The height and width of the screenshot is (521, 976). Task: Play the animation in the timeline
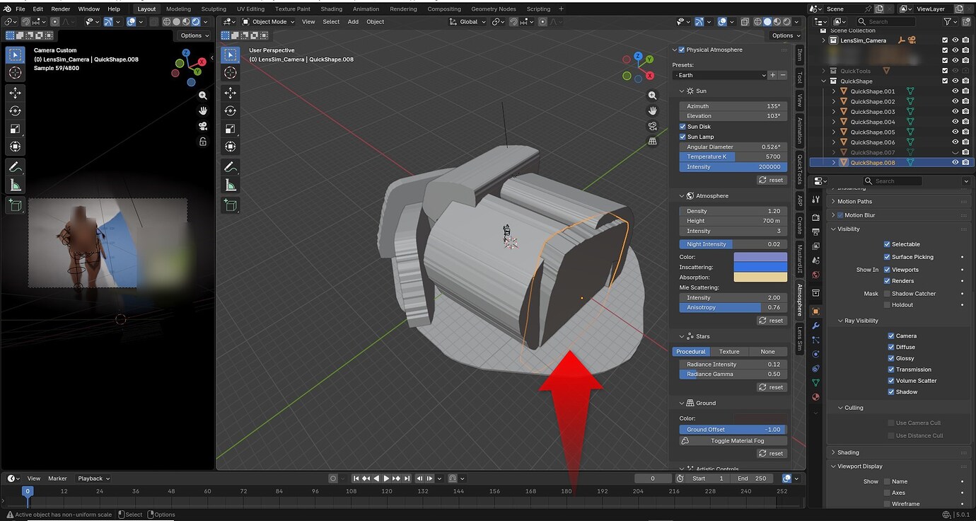(x=386, y=479)
